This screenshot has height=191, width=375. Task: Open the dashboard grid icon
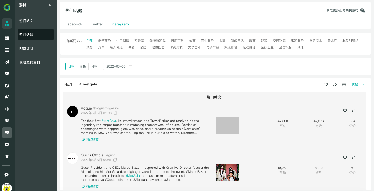(7, 38)
